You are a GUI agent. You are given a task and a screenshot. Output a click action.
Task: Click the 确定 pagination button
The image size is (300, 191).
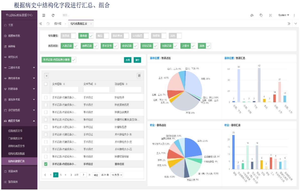pos(96,175)
